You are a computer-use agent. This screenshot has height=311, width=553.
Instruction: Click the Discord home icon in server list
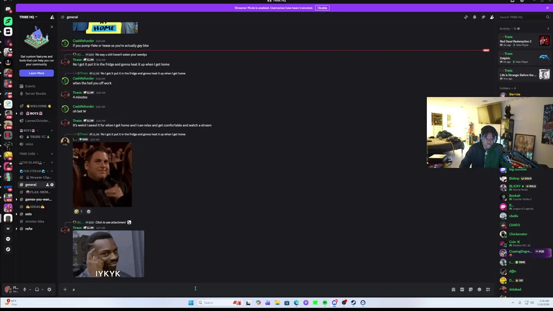(8, 9)
